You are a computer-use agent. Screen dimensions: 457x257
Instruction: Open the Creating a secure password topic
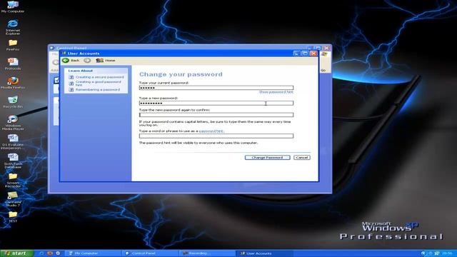[x=100, y=77]
